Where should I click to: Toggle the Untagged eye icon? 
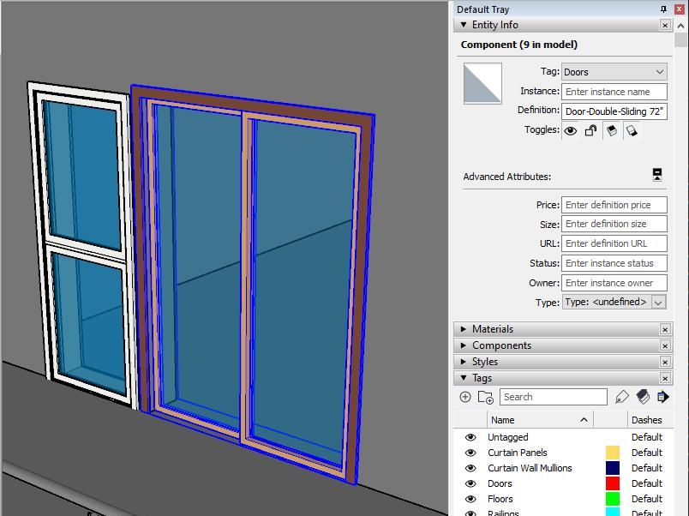470,437
